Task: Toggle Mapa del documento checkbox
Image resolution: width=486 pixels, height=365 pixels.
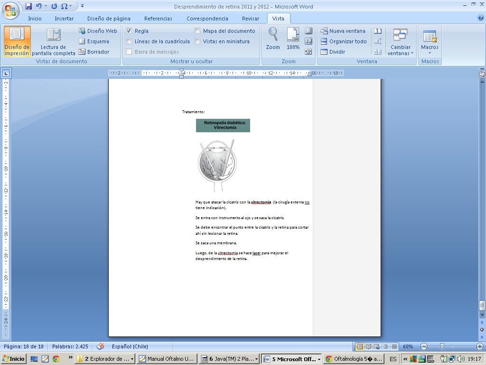Action: pos(197,31)
